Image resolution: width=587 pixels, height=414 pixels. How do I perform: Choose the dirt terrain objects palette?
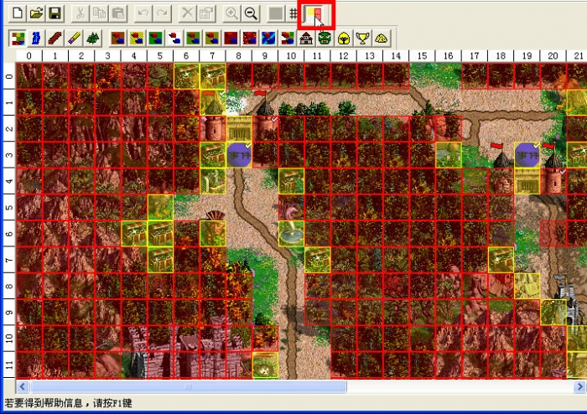(x=117, y=38)
